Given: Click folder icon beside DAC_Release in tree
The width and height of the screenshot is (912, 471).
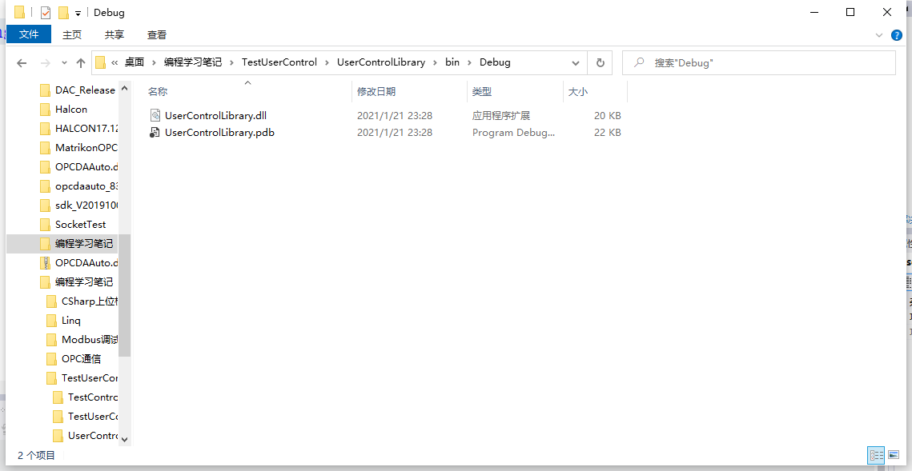Looking at the screenshot, I should tap(46, 90).
